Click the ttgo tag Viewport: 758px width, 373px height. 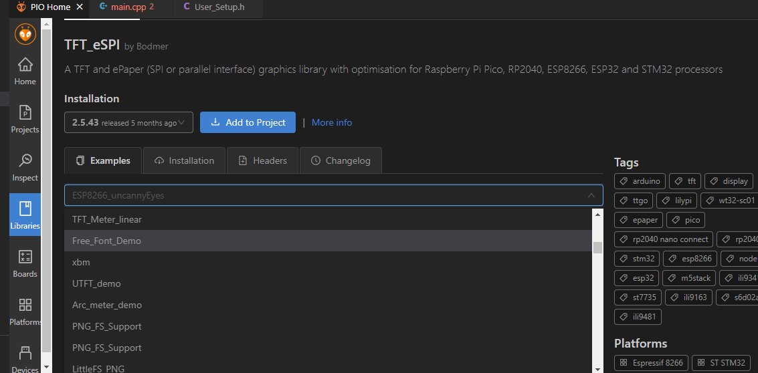click(634, 201)
